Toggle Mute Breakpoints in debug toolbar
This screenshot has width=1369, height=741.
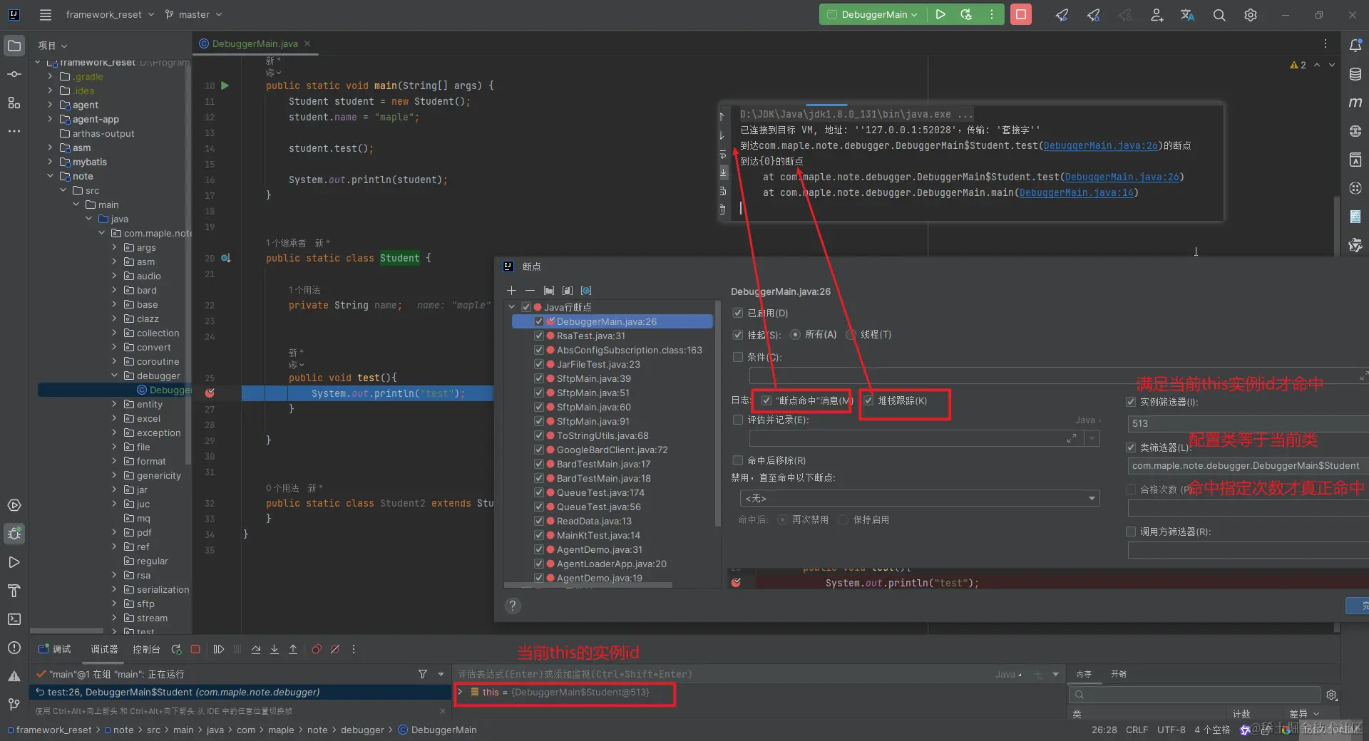pyautogui.click(x=335, y=649)
